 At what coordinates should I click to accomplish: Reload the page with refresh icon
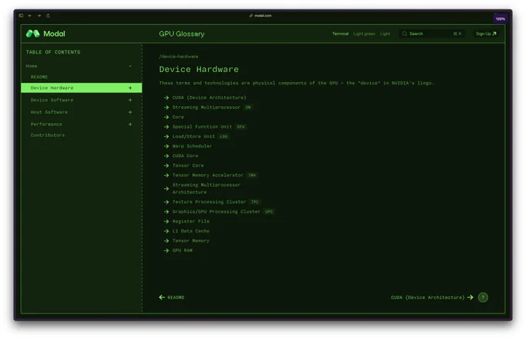[x=48, y=15]
